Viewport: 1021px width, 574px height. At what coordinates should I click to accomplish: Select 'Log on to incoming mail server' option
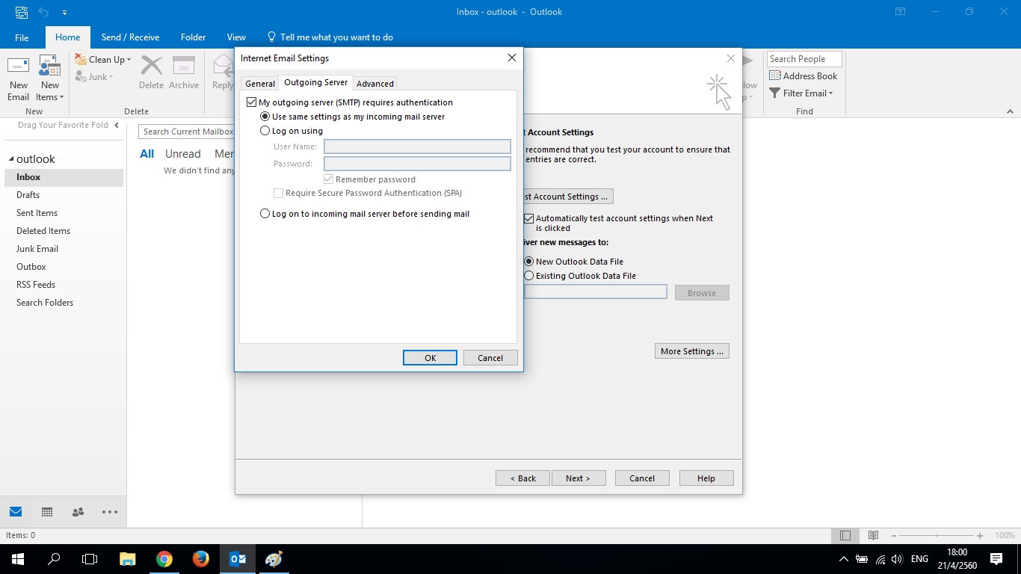tap(265, 214)
